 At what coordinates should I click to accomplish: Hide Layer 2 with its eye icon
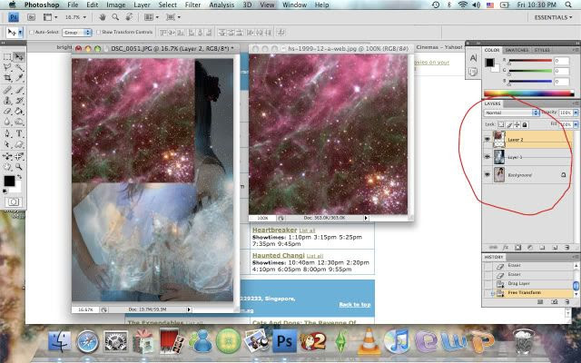point(487,139)
